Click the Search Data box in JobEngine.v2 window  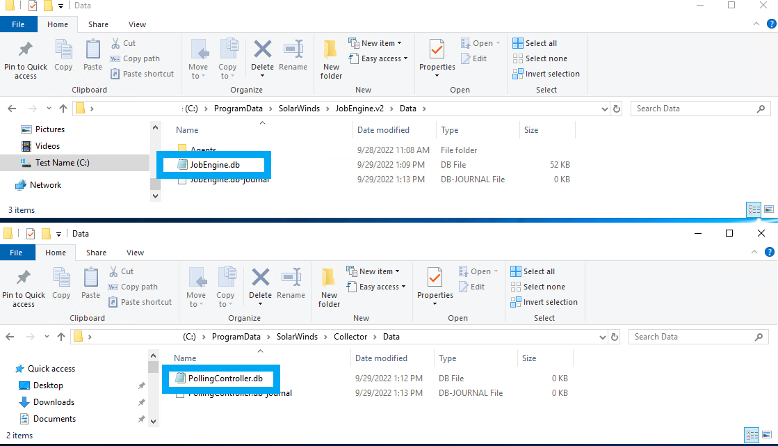point(701,109)
